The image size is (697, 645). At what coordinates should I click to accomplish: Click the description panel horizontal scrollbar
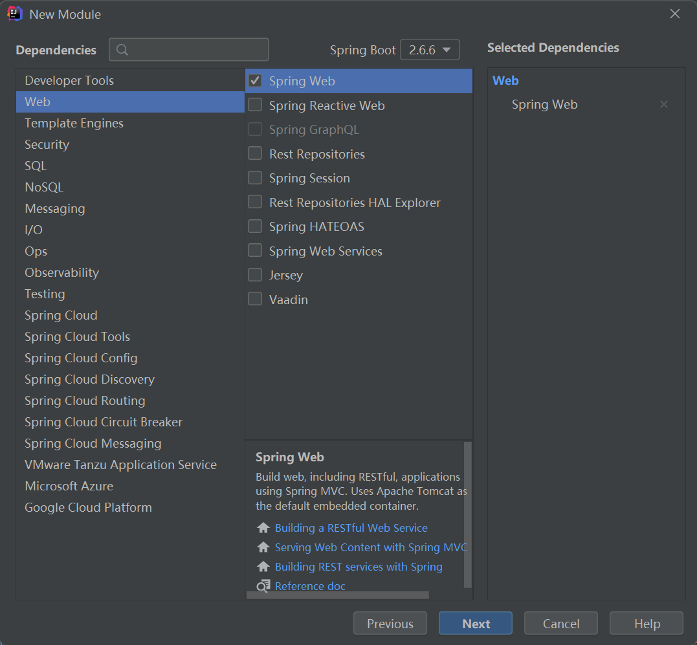(338, 595)
